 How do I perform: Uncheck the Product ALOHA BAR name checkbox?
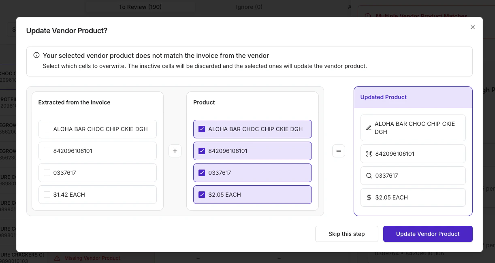202,129
